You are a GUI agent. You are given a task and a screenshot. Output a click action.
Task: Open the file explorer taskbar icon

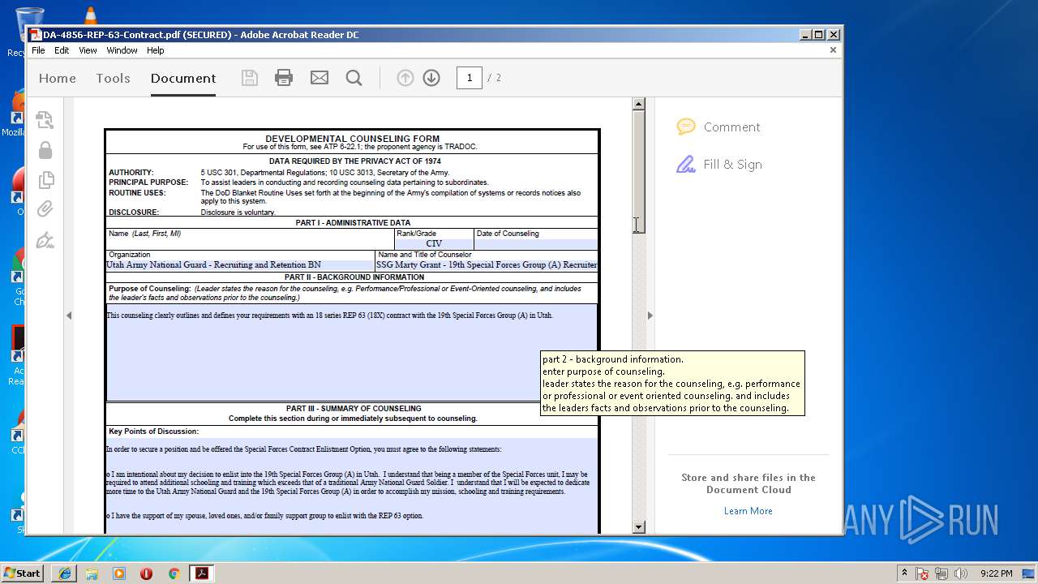92,573
